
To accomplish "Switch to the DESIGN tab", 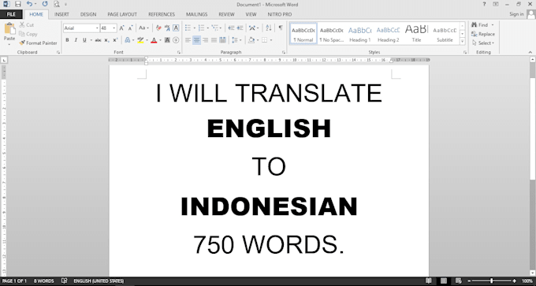I will [x=88, y=14].
